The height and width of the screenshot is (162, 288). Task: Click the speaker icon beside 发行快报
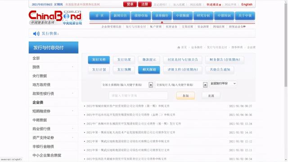[36, 34]
